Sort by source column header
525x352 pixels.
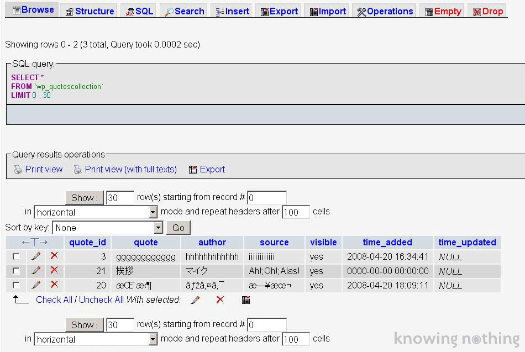[274, 242]
